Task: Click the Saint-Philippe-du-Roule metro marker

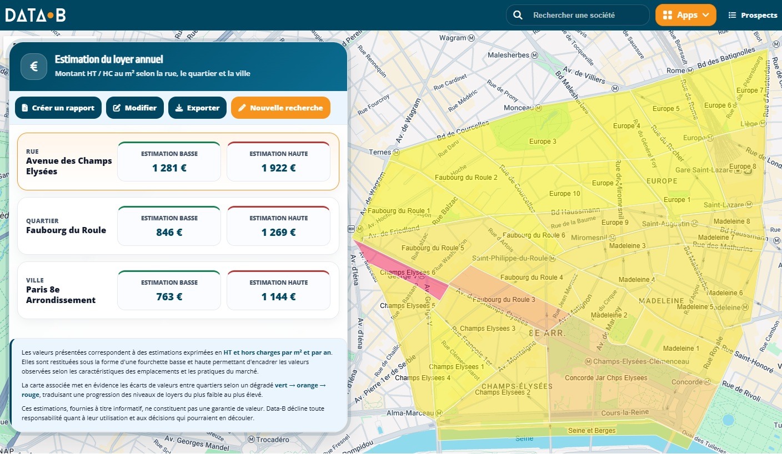Action: [553, 259]
